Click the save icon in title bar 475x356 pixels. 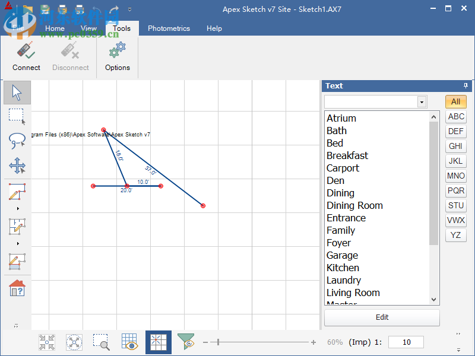click(x=46, y=9)
